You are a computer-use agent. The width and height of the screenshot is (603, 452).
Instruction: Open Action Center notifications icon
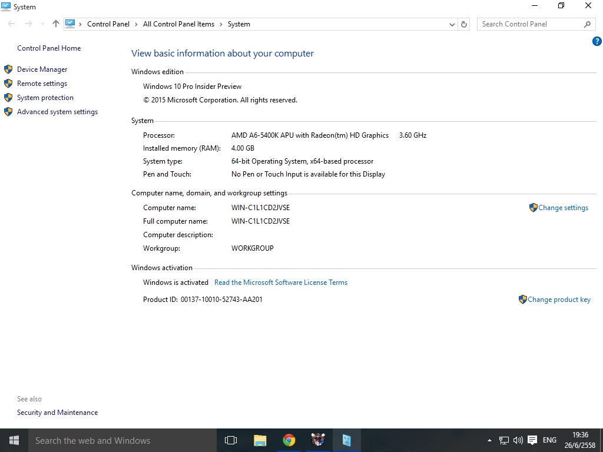tap(532, 440)
